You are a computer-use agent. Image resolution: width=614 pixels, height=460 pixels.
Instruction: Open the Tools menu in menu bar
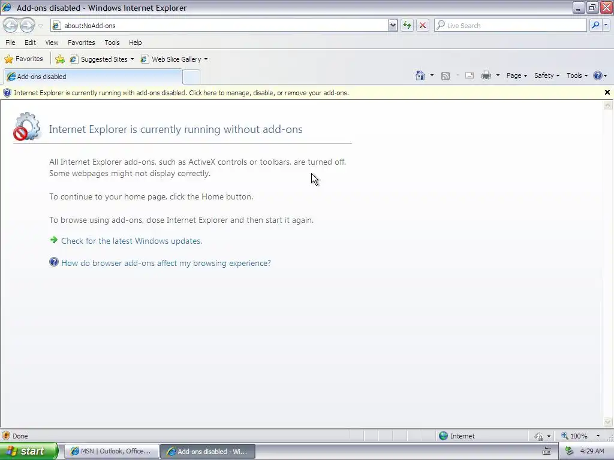(x=112, y=43)
